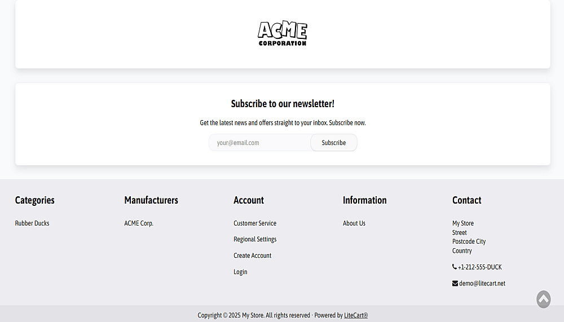This screenshot has width=564, height=322.
Task: Click the scroll-to-top arrow icon
Action: [x=543, y=299]
